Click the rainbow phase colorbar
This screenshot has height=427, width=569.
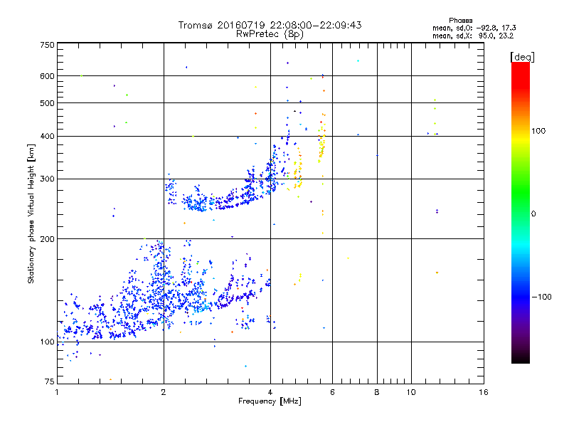coord(521,212)
